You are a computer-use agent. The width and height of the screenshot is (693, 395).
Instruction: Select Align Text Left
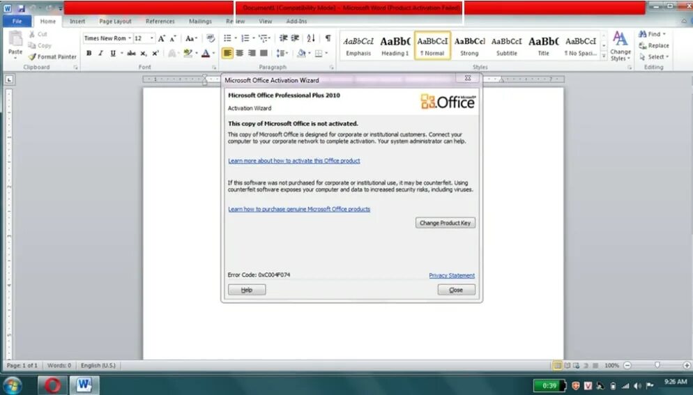coord(227,54)
